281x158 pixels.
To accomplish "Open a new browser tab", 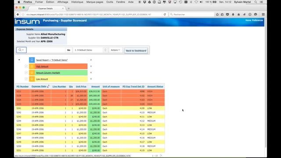I will click(x=68, y=8).
